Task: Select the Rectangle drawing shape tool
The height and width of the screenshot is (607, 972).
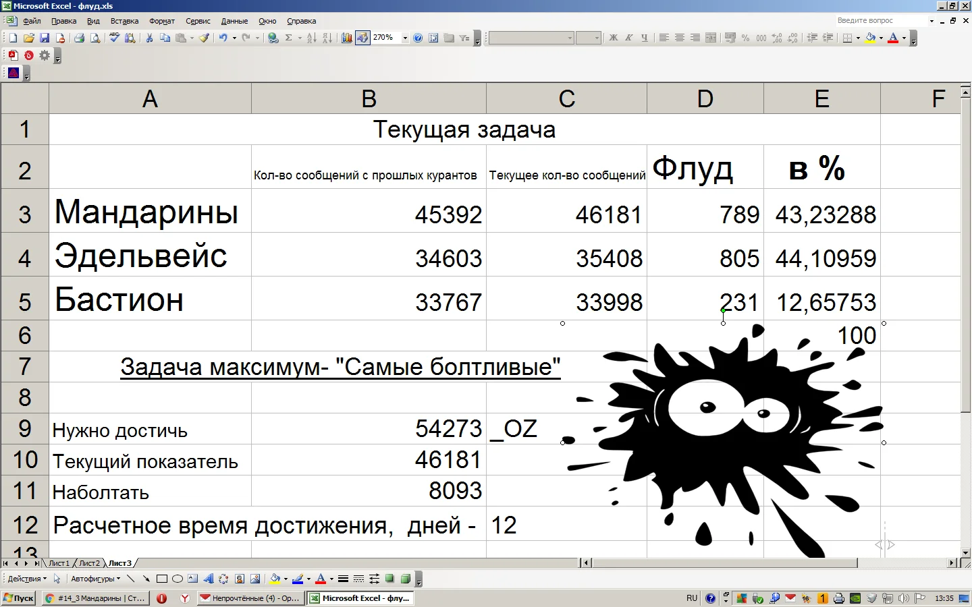Action: coord(162,579)
